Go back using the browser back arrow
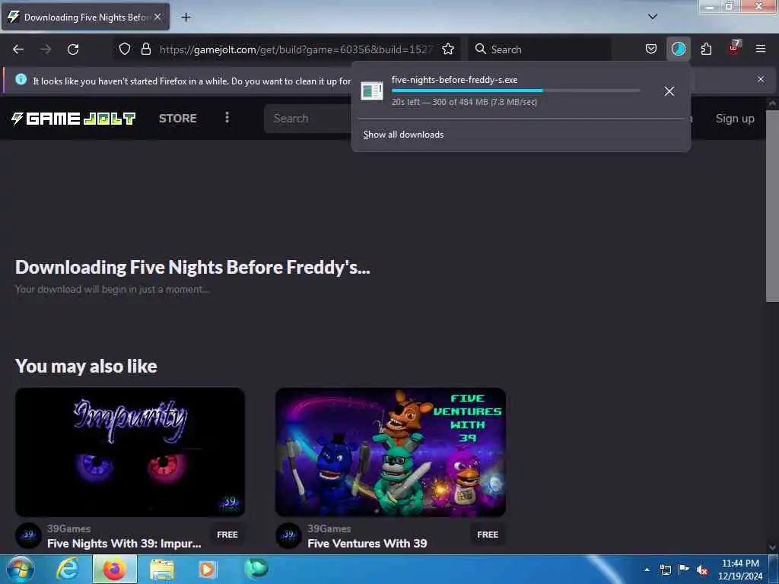The height and width of the screenshot is (584, 779). point(18,49)
